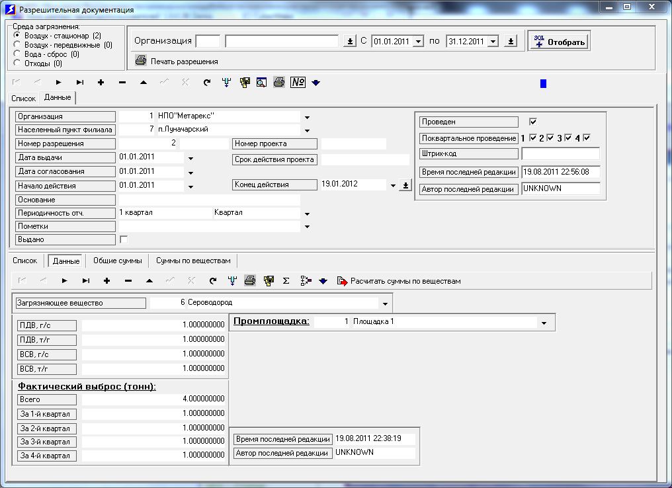Image resolution: width=672 pixels, height=488 pixels.
Task: Click download button beside 'Конец действия' date
Action: coord(405,186)
